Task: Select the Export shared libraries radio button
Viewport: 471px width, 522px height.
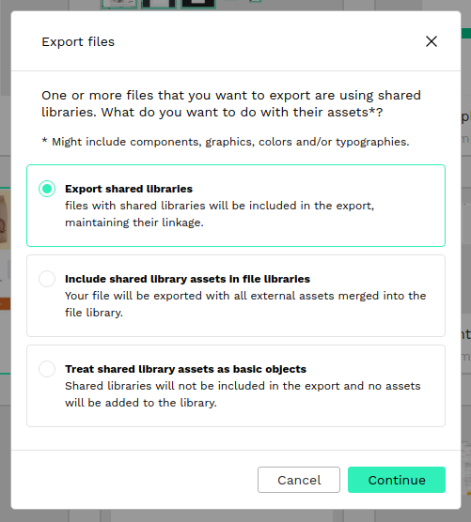Action: coord(47,189)
